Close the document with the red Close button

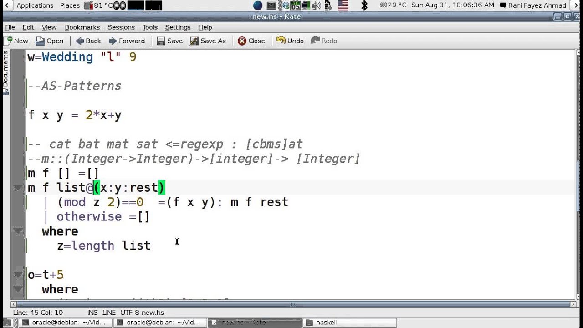251,41
